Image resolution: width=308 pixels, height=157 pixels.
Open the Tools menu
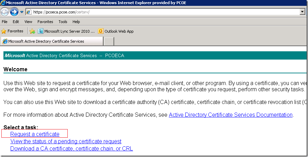[x=63, y=22]
